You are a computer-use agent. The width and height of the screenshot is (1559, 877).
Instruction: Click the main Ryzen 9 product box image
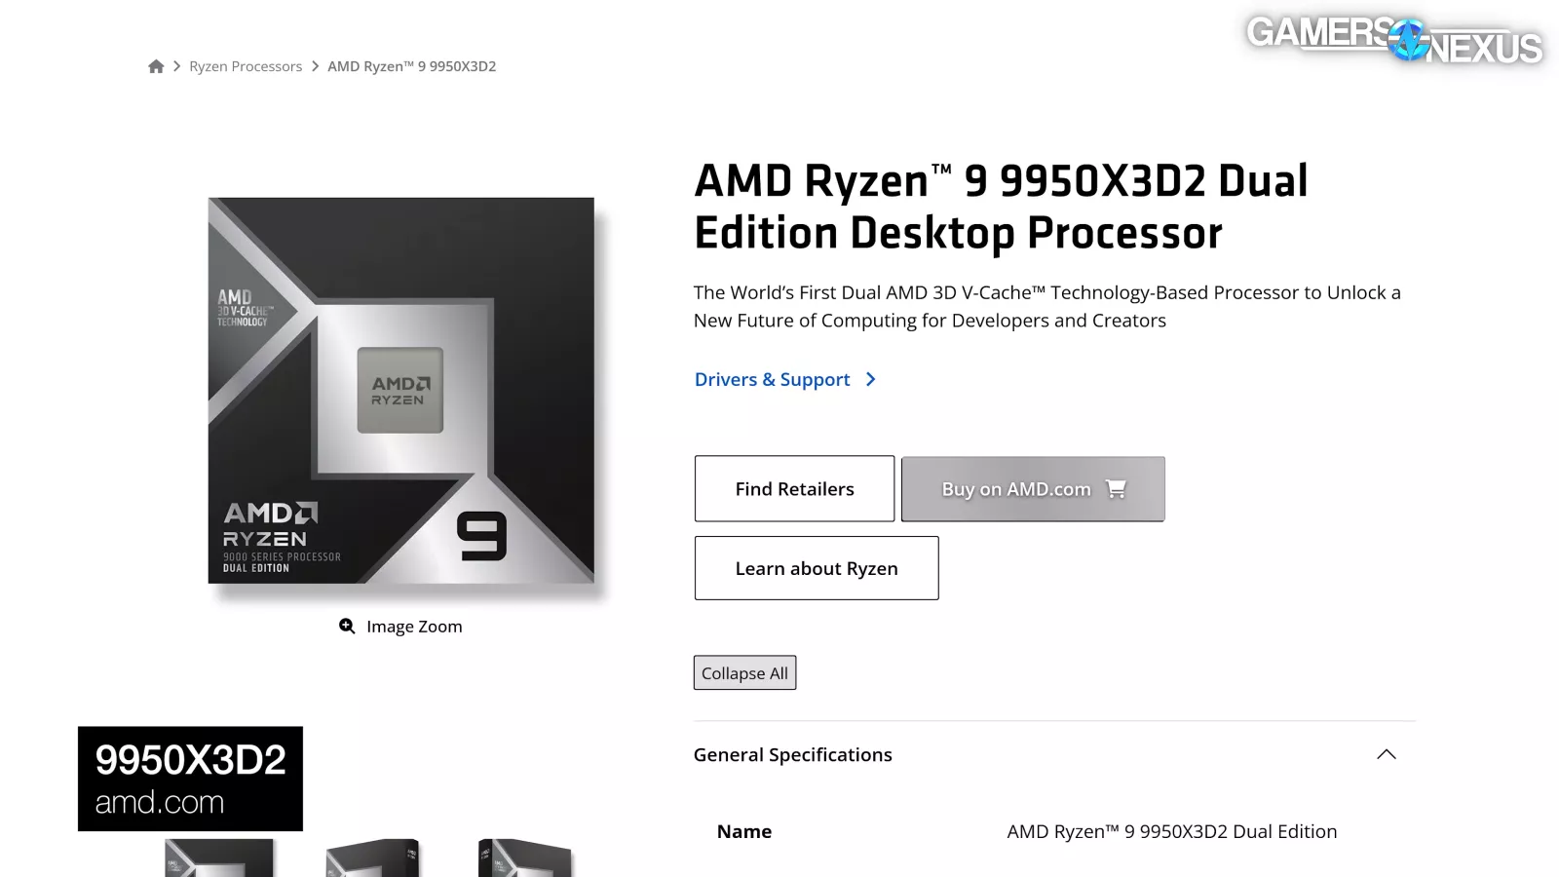click(x=400, y=390)
